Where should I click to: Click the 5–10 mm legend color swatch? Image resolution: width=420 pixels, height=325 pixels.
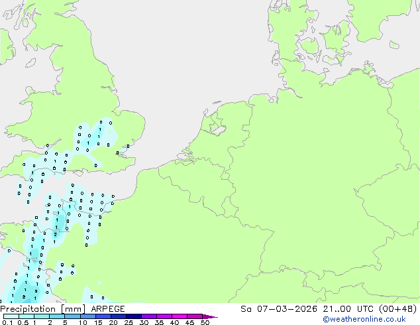pyautogui.click(x=72, y=316)
